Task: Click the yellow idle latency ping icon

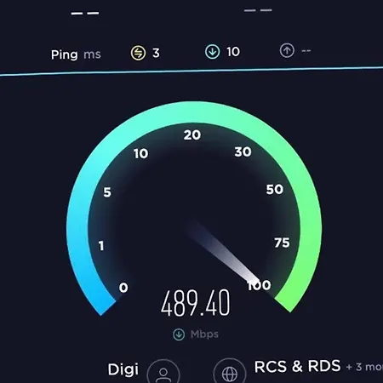Action: tap(138, 53)
